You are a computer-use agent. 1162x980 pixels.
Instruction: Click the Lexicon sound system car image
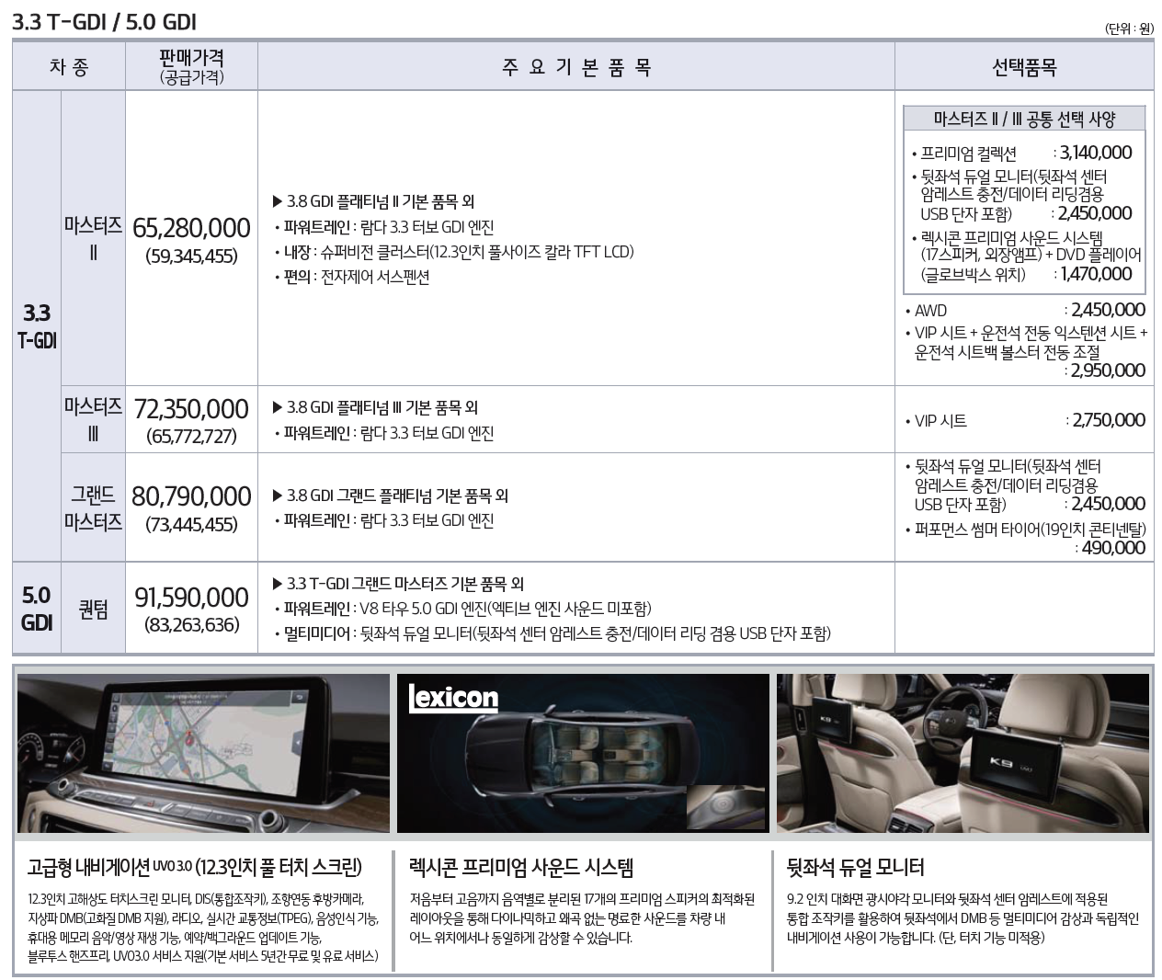(x=583, y=753)
